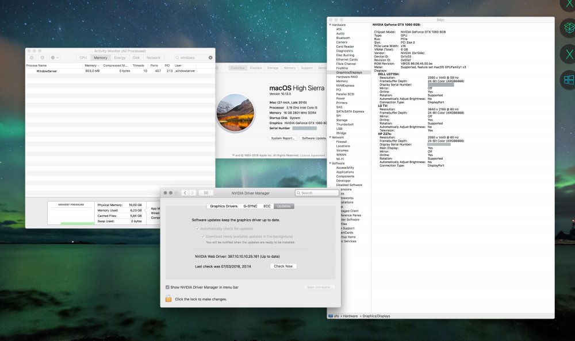Select USB in the Hardware list
The image size is (575, 341).
point(339,129)
